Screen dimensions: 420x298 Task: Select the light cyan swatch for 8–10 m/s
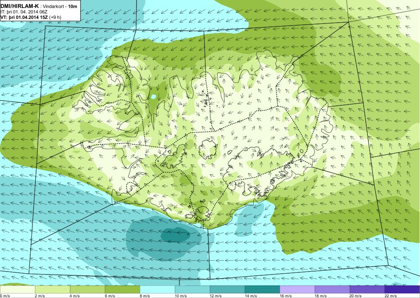(x=157, y=290)
